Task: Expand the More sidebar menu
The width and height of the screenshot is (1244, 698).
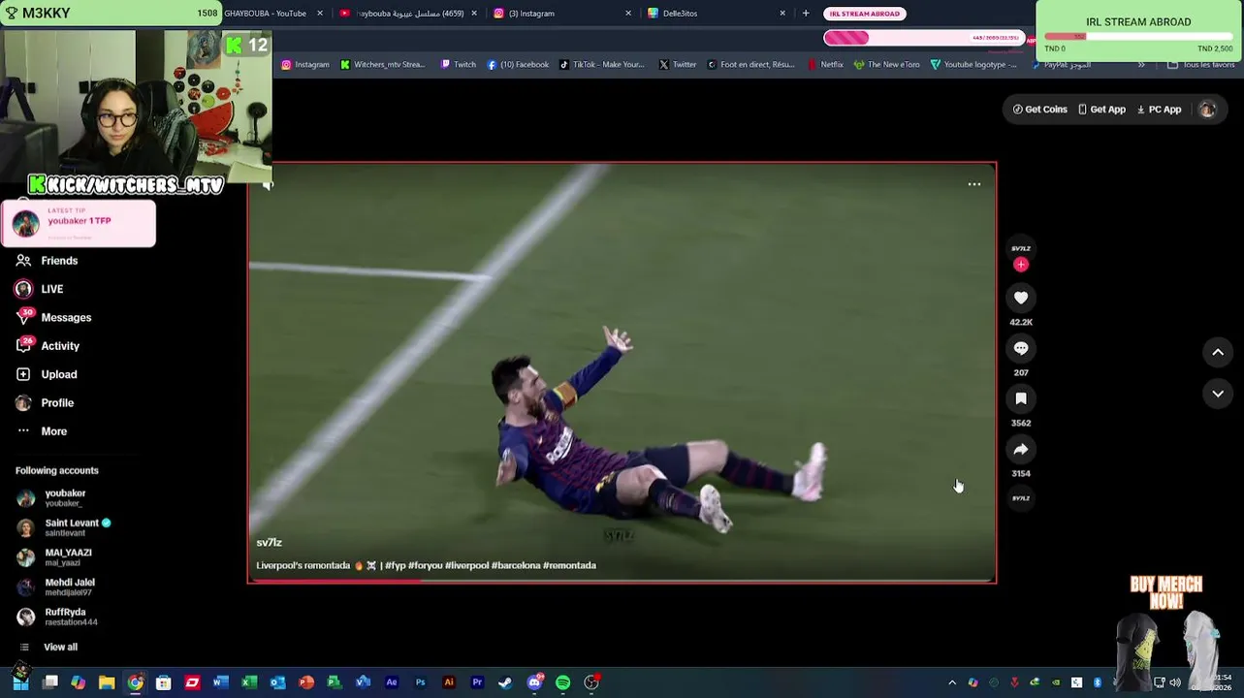Action: pos(42,431)
